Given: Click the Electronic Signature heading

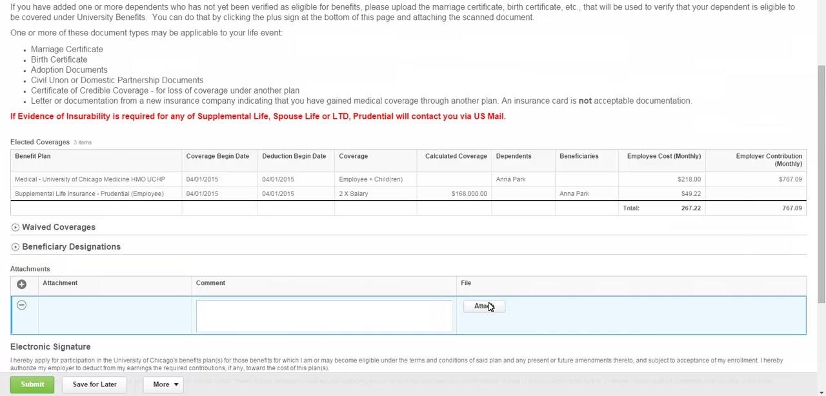Looking at the screenshot, I should point(50,347).
